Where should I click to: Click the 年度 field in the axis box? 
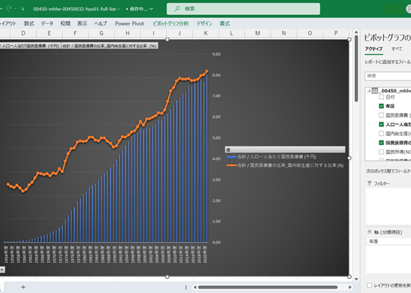[x=388, y=242]
